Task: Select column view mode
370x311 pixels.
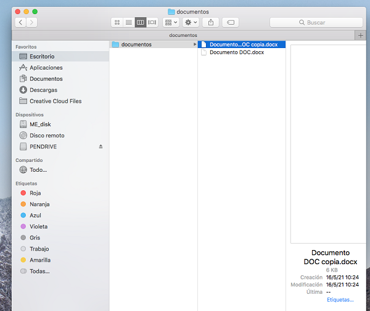Action: pos(141,22)
